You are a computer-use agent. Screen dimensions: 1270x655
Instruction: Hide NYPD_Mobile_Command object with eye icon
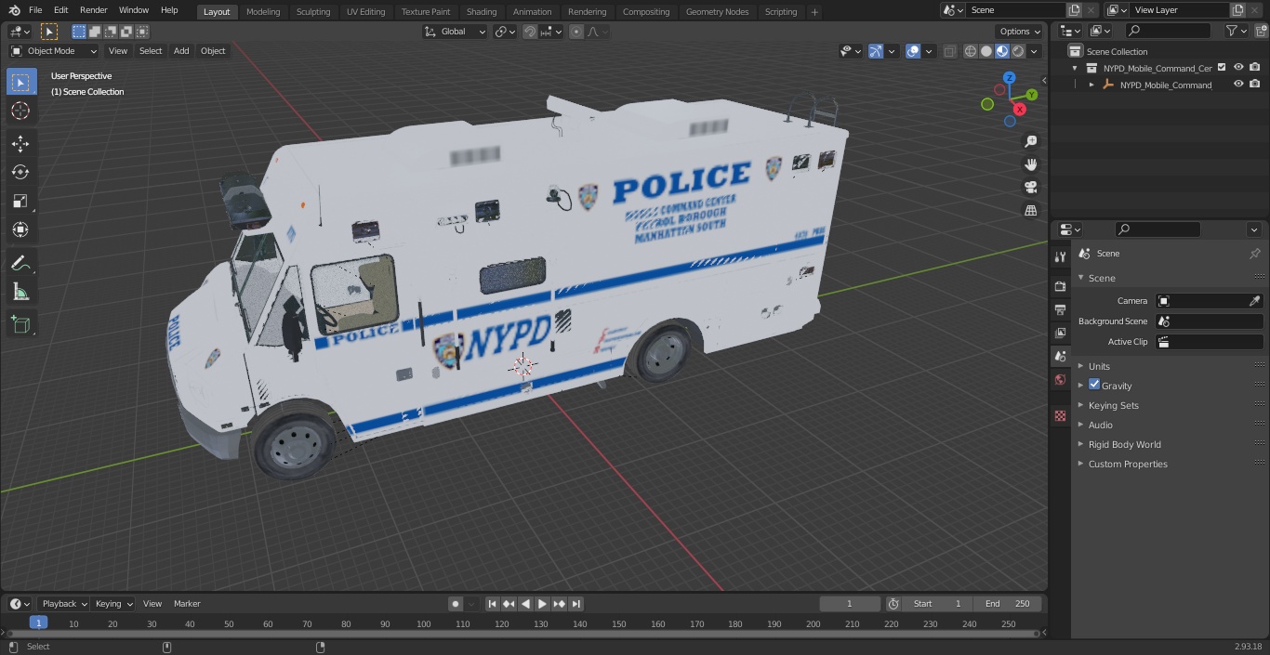click(x=1238, y=85)
